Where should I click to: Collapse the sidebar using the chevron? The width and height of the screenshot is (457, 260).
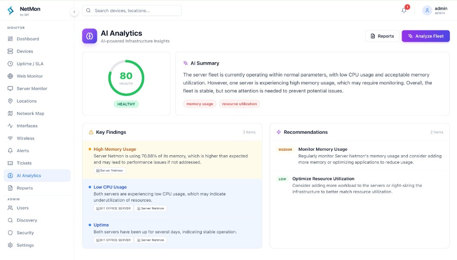[74, 12]
